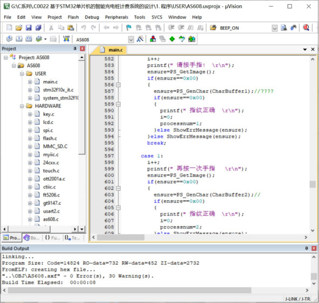Screen dimensions: 319x303
Task: Open the AS608 target dropdown
Action: 131,40
